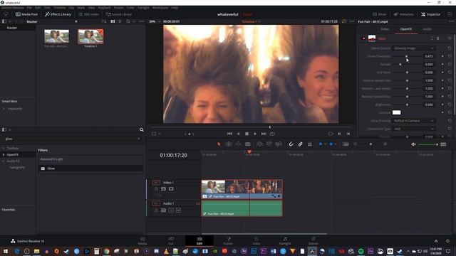Toggle position lock icon
The width and height of the screenshot is (456, 256).
click(310, 144)
